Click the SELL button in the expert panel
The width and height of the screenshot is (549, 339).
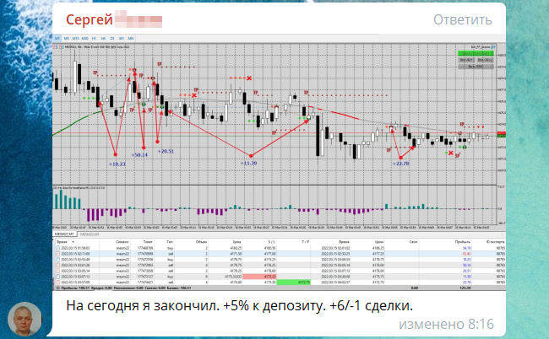click(x=485, y=60)
